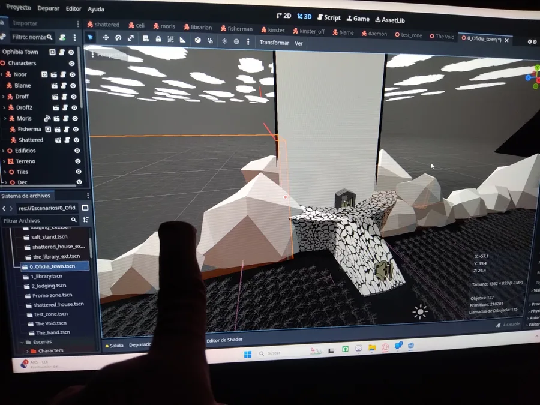Expand the Noor node in scene tree
The image size is (540, 405).
tap(2, 74)
